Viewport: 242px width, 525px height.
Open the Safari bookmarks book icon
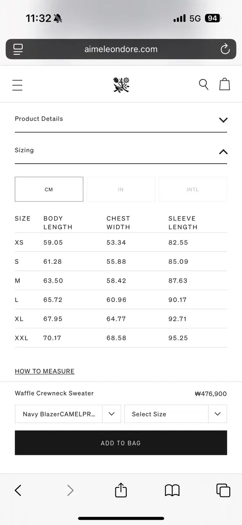pos(172,490)
